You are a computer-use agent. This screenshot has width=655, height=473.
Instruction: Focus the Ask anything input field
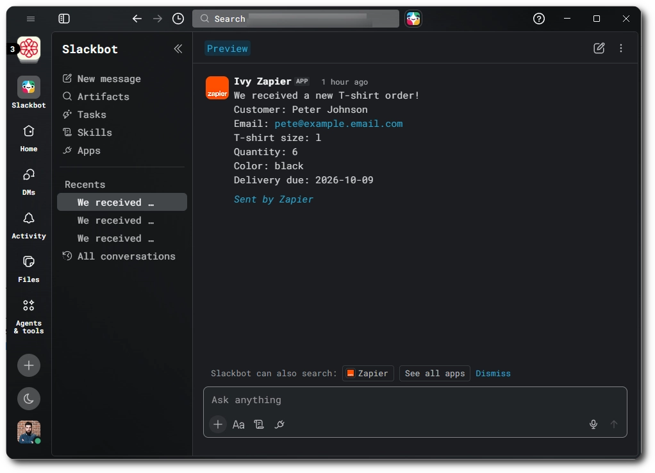click(415, 401)
